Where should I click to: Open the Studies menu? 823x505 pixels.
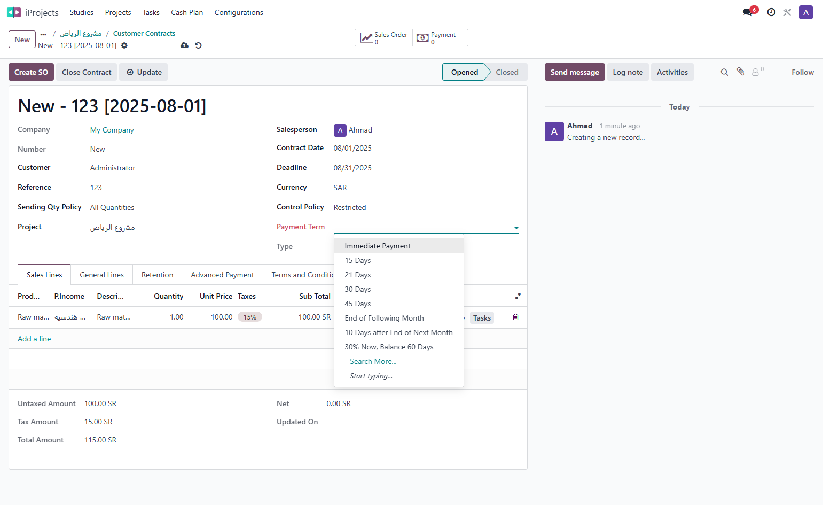coord(81,12)
